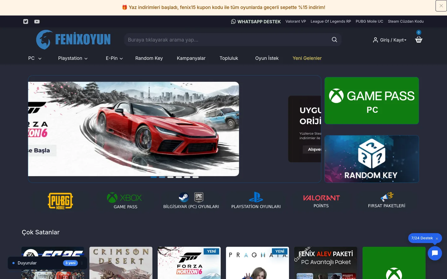Open the PUBG Moile UC link

click(x=369, y=21)
